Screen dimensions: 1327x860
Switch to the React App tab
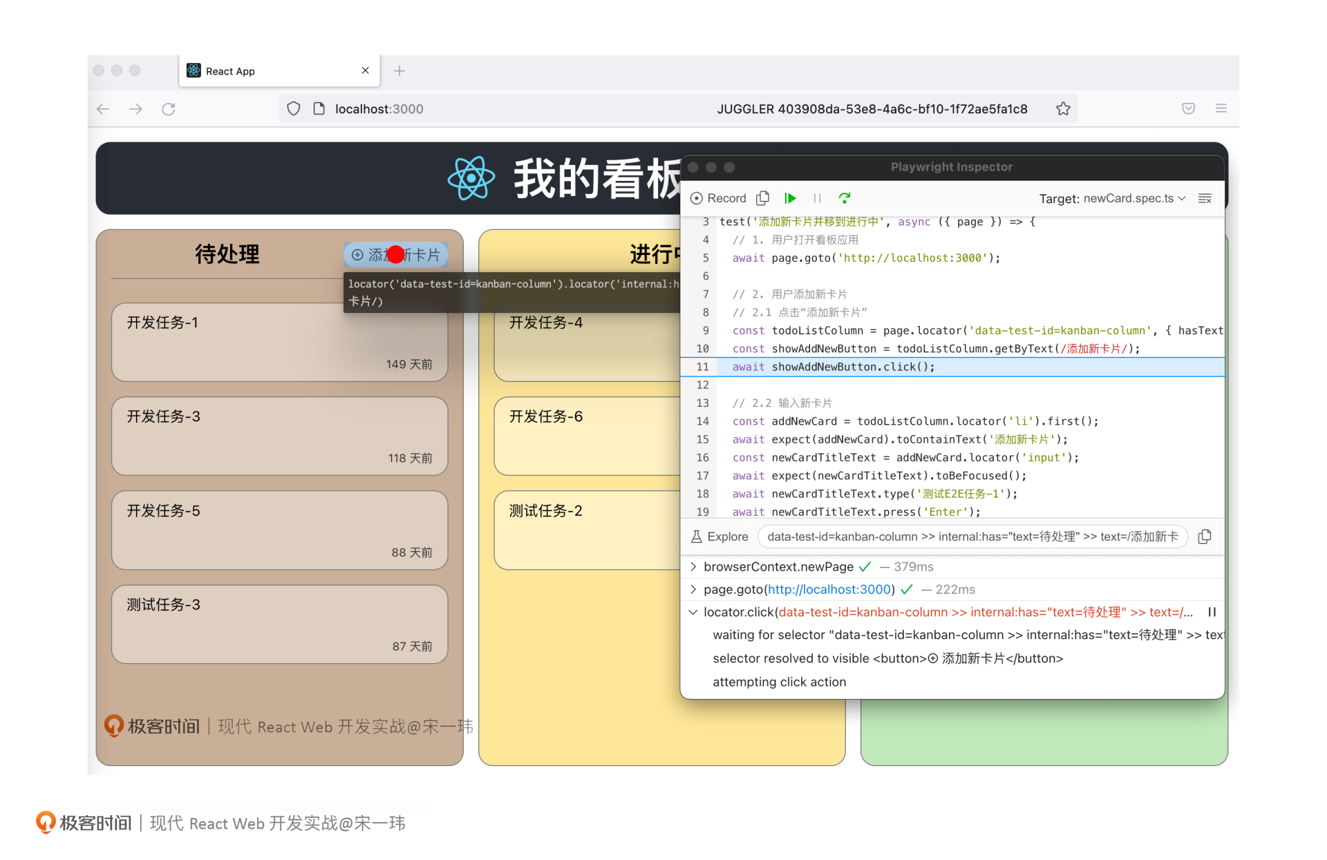tap(279, 70)
